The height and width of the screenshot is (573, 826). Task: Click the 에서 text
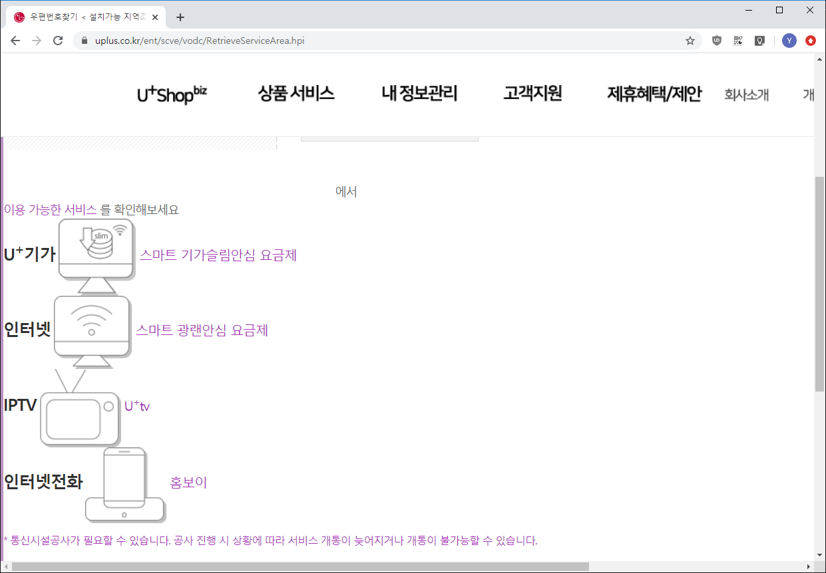click(346, 191)
